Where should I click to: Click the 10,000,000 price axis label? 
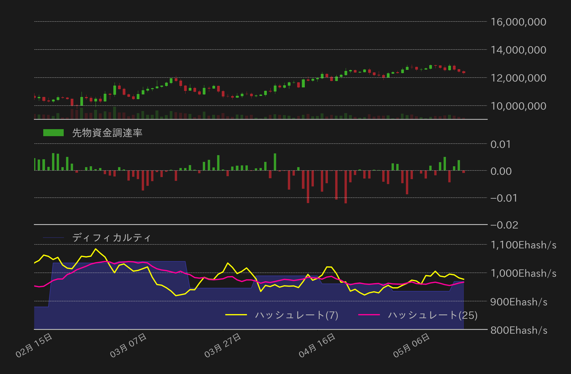coord(518,106)
